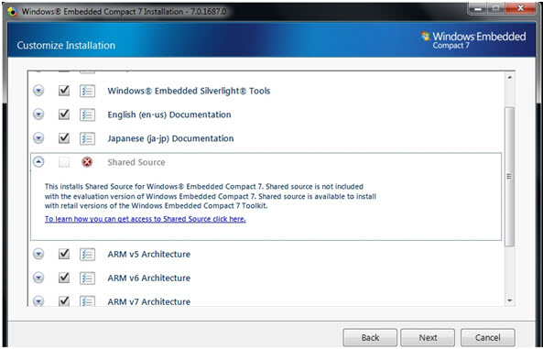Click the disabled Shared Source checkbox
This screenshot has height=349, width=543.
tap(64, 162)
